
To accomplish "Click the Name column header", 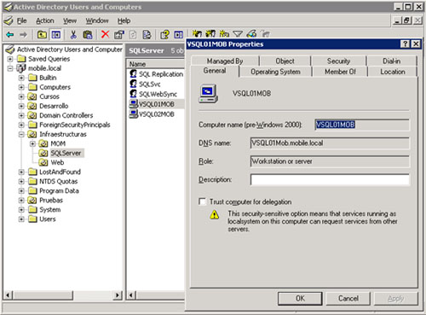I will tap(156, 64).
